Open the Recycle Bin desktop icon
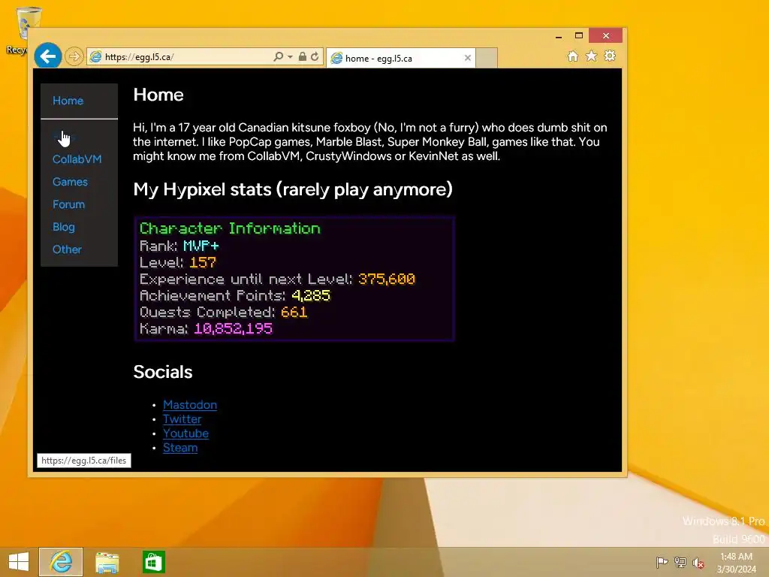This screenshot has width=769, height=577. coord(22,30)
